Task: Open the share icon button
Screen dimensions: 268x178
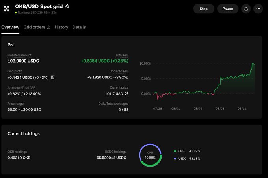Action: tap(246, 9)
